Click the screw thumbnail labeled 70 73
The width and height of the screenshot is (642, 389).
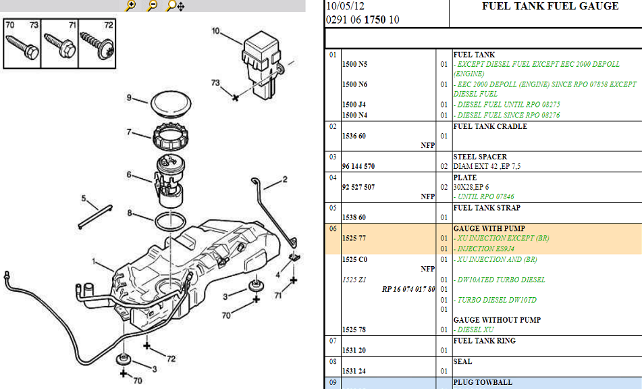(22, 43)
